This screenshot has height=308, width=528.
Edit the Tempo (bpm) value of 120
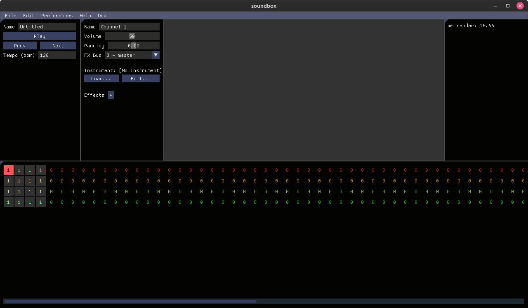point(57,55)
